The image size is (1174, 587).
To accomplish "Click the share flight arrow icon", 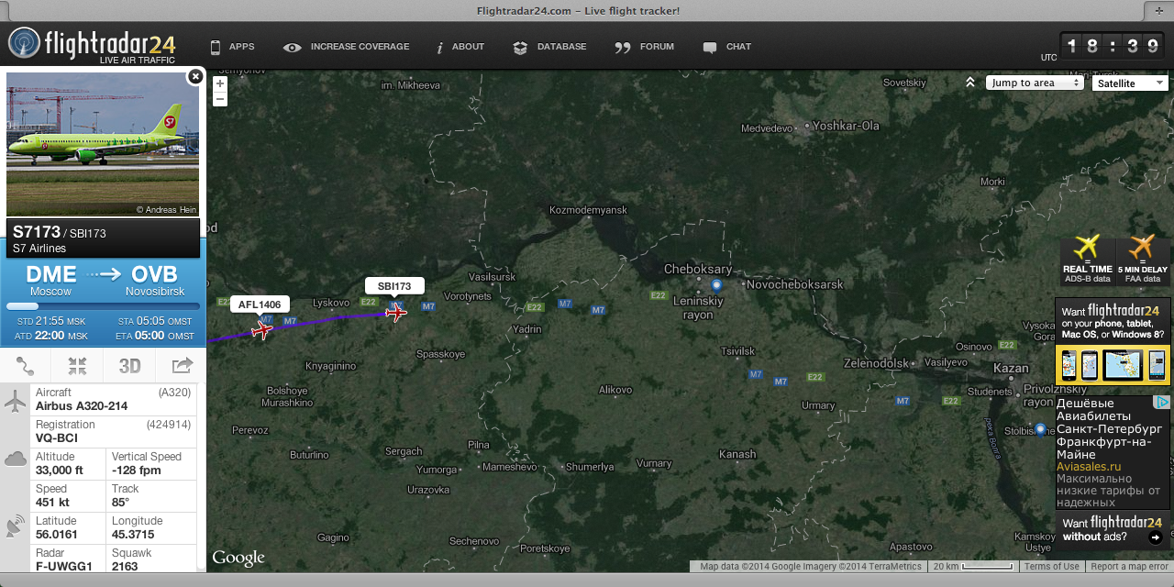I will (x=183, y=366).
